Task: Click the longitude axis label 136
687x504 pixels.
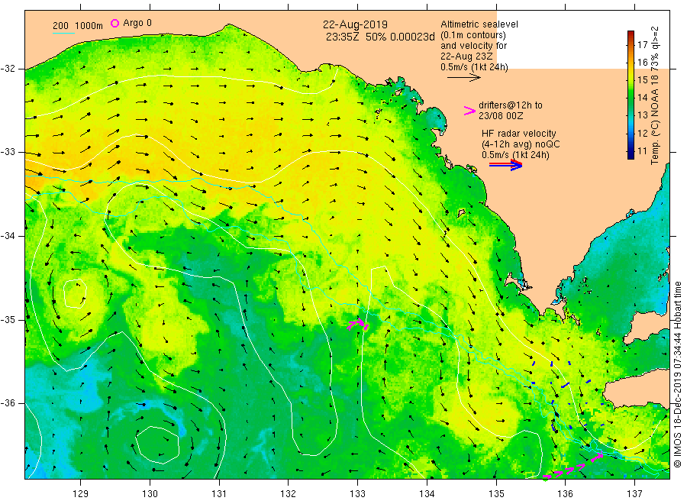Action: (x=565, y=494)
